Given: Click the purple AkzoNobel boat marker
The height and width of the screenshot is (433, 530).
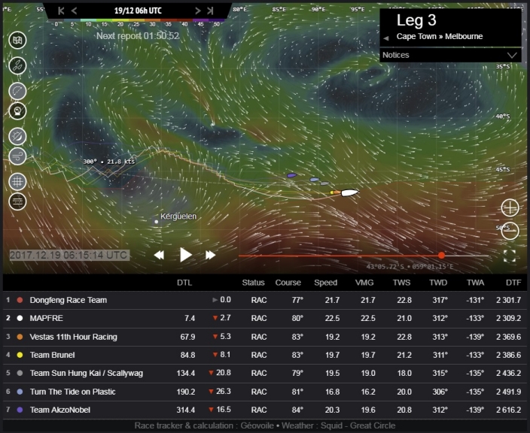Looking at the screenshot, I should coord(291,175).
